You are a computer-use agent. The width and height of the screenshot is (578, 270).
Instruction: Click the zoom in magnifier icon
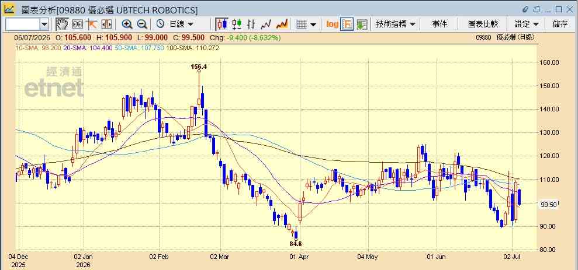tap(127, 24)
